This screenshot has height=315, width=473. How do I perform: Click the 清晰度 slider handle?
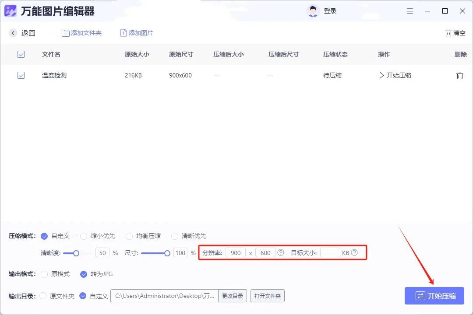click(x=76, y=253)
